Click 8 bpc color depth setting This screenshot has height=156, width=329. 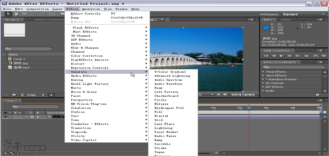pos(32,95)
